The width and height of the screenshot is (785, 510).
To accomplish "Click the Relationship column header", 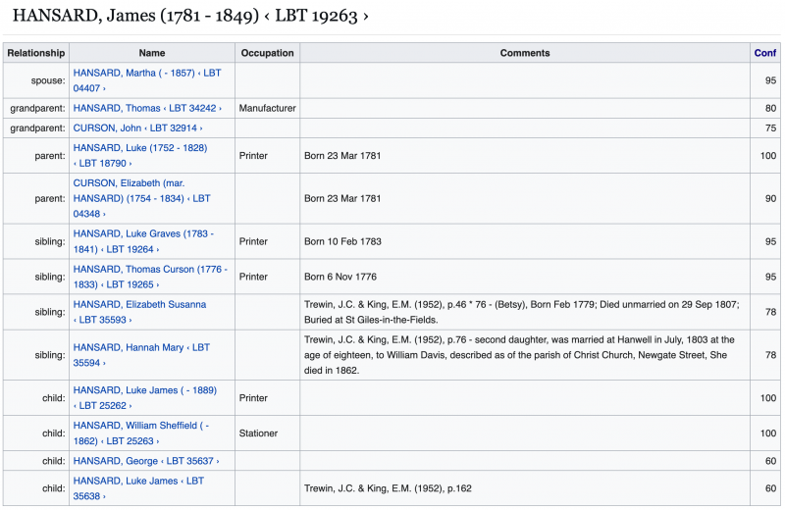I will click(36, 53).
